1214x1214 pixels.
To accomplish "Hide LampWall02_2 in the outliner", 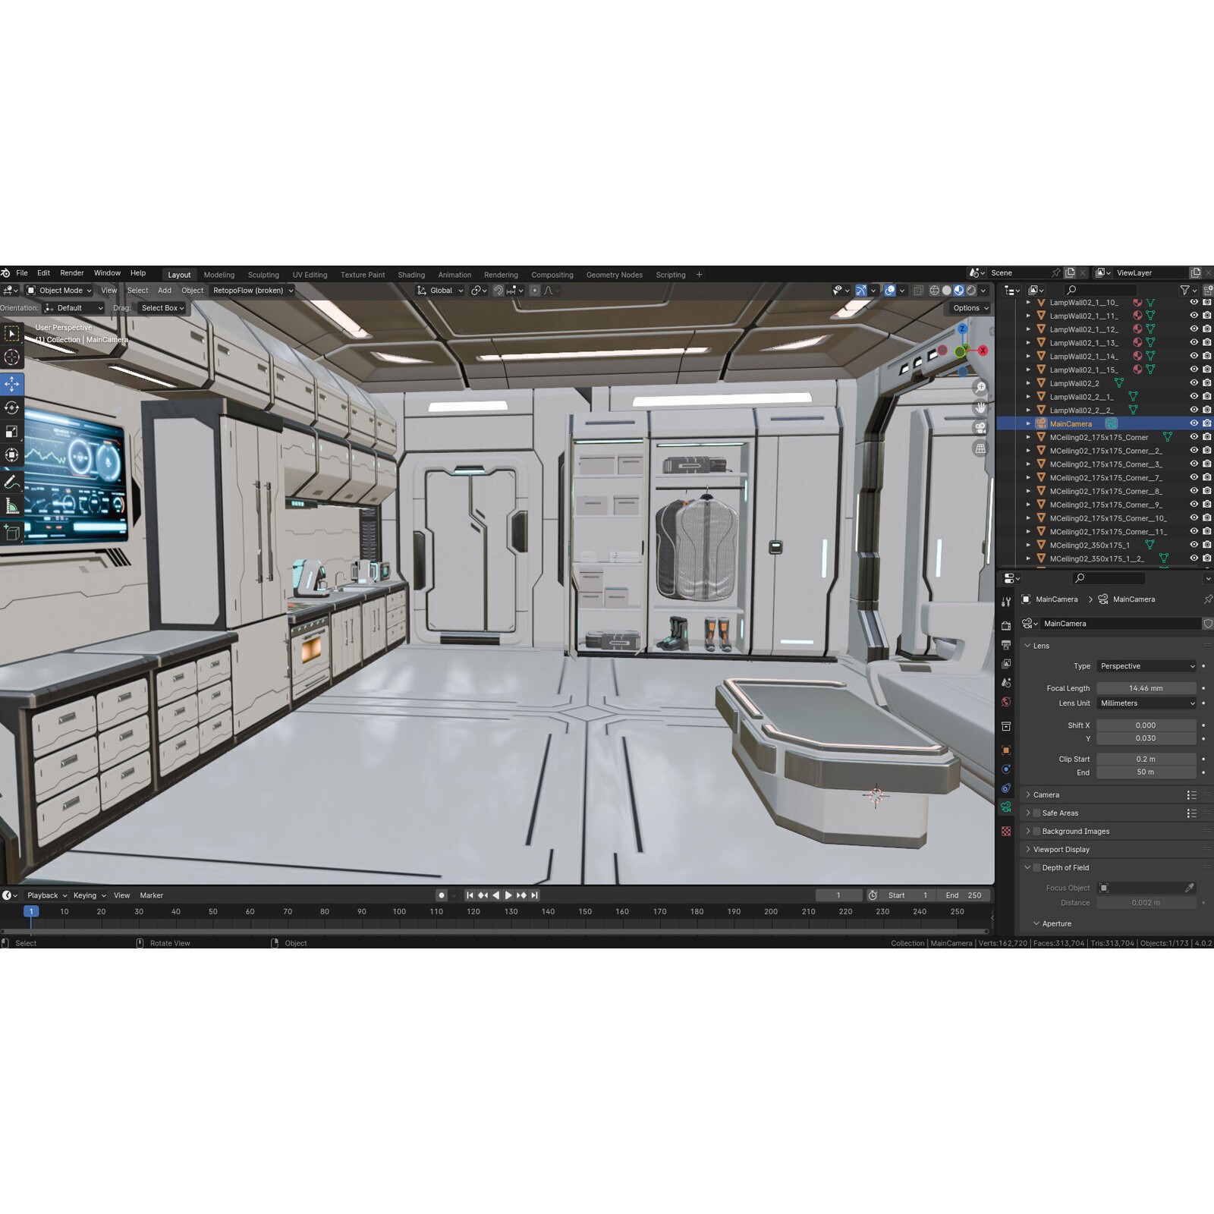I will [x=1194, y=383].
